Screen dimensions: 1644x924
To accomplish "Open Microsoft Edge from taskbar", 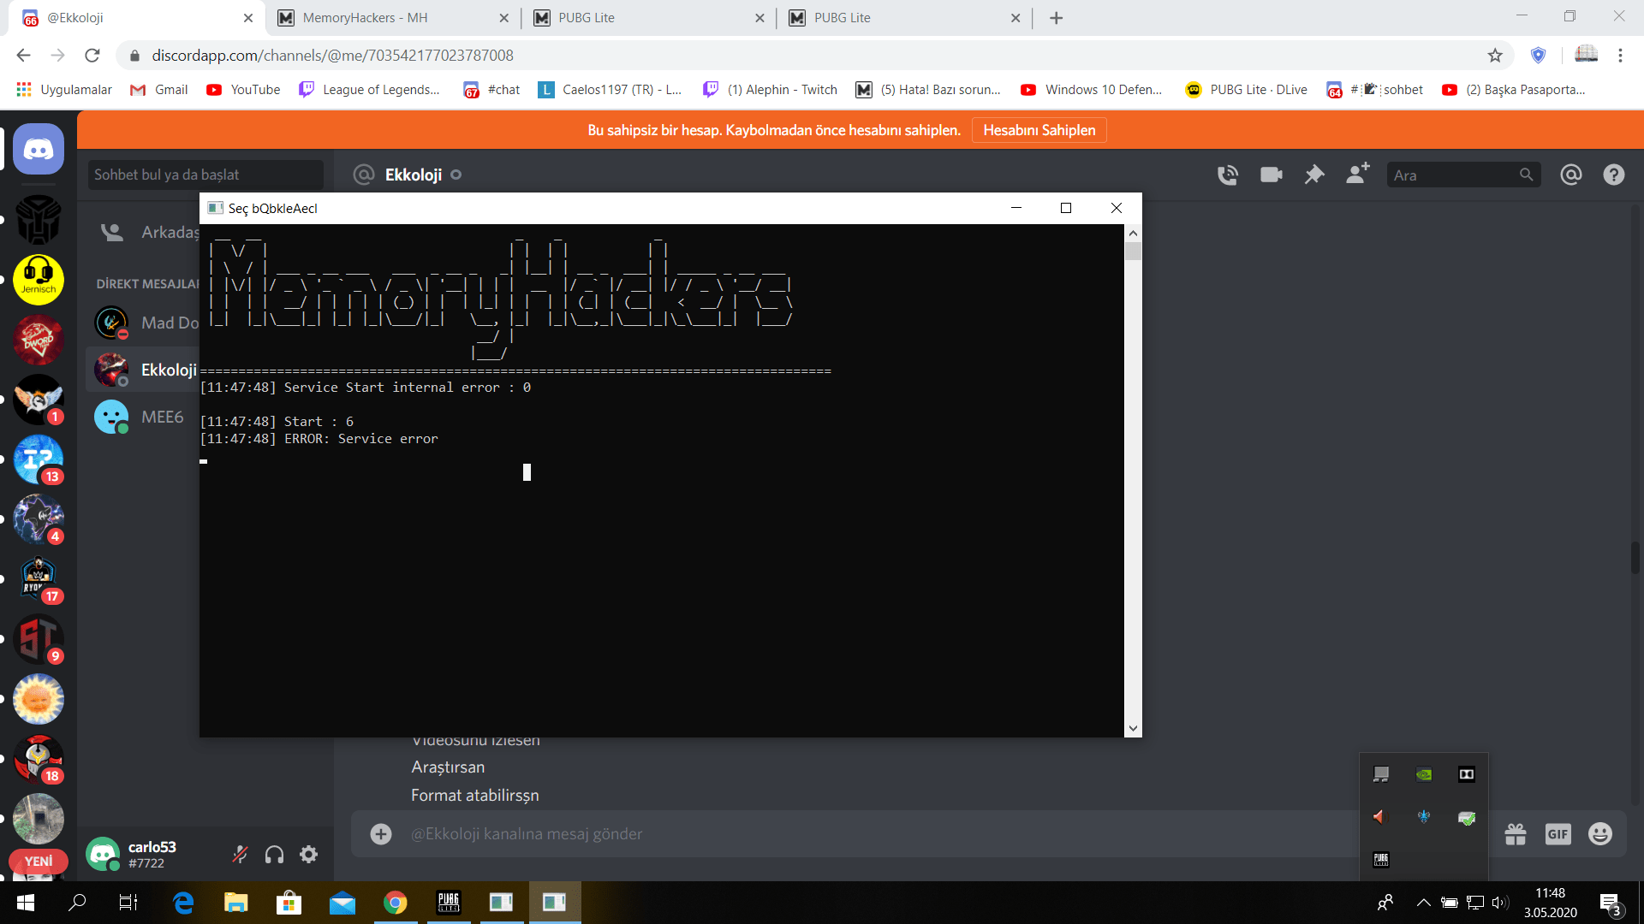I will pos(183,903).
